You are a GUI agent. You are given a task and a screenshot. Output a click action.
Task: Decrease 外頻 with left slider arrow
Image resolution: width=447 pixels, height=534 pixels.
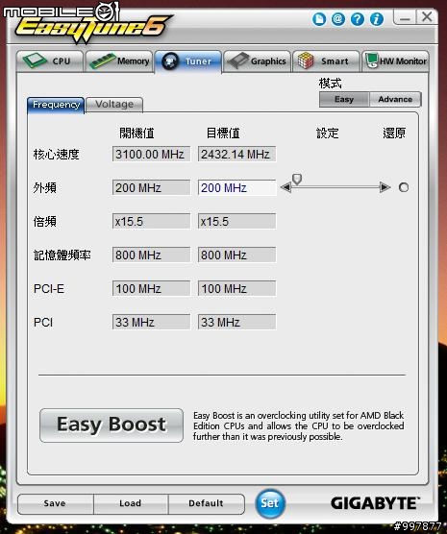[x=286, y=187]
